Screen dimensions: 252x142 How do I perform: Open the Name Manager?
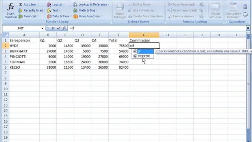(x=120, y=11)
